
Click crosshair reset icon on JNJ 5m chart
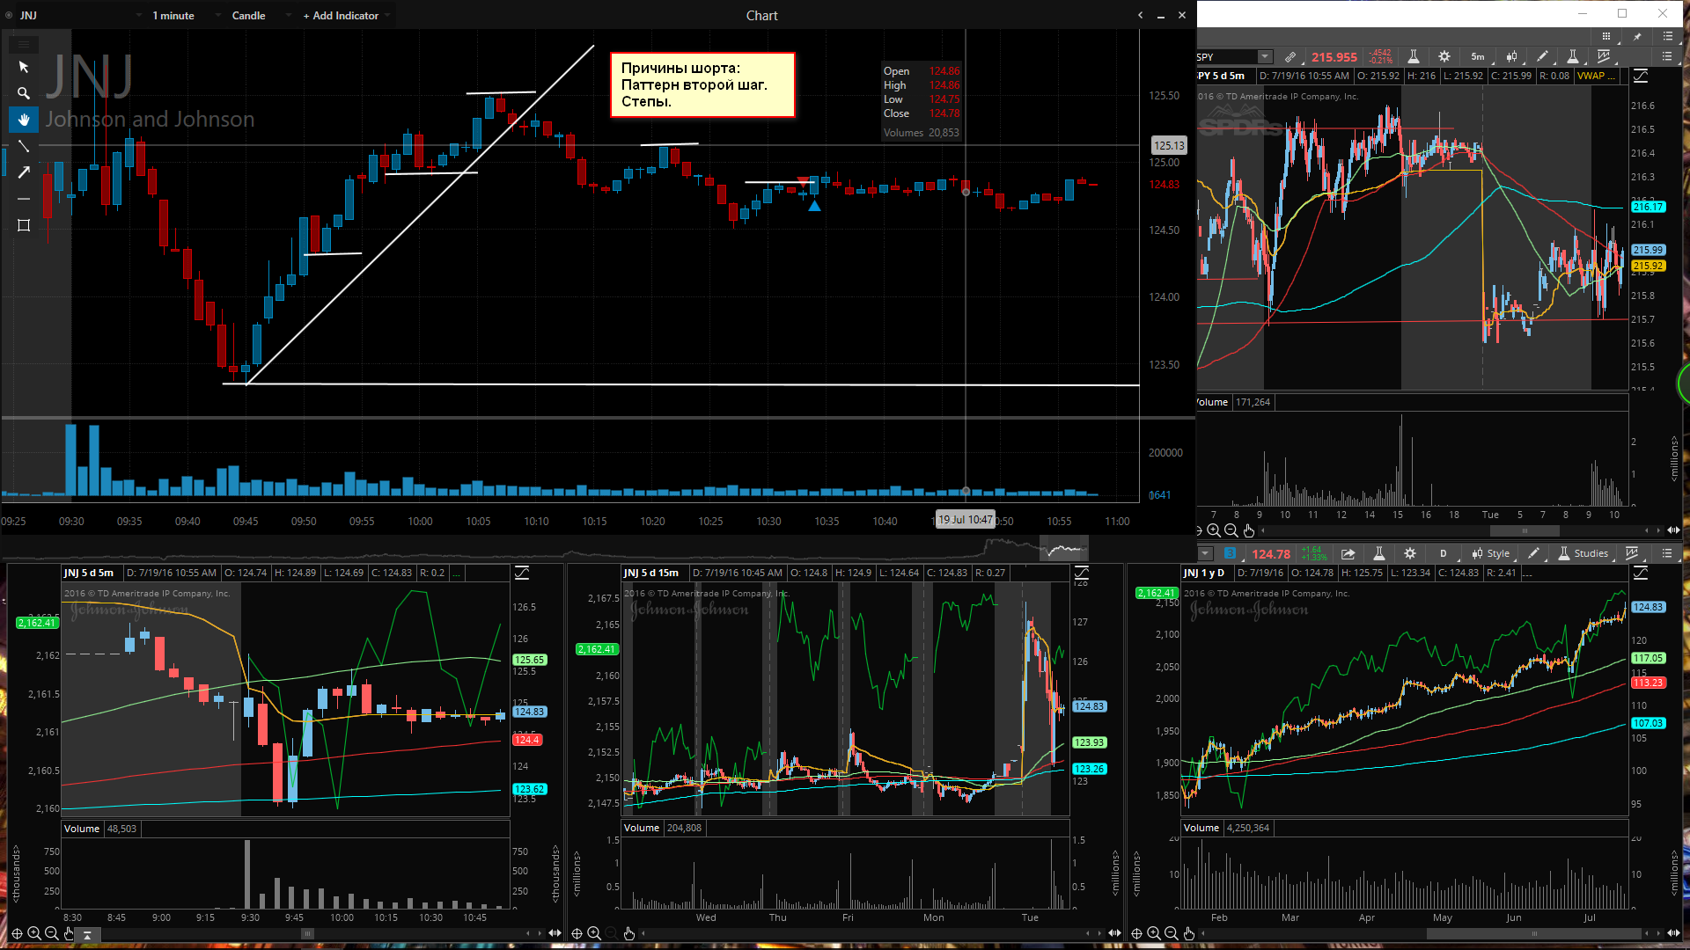coord(17,933)
